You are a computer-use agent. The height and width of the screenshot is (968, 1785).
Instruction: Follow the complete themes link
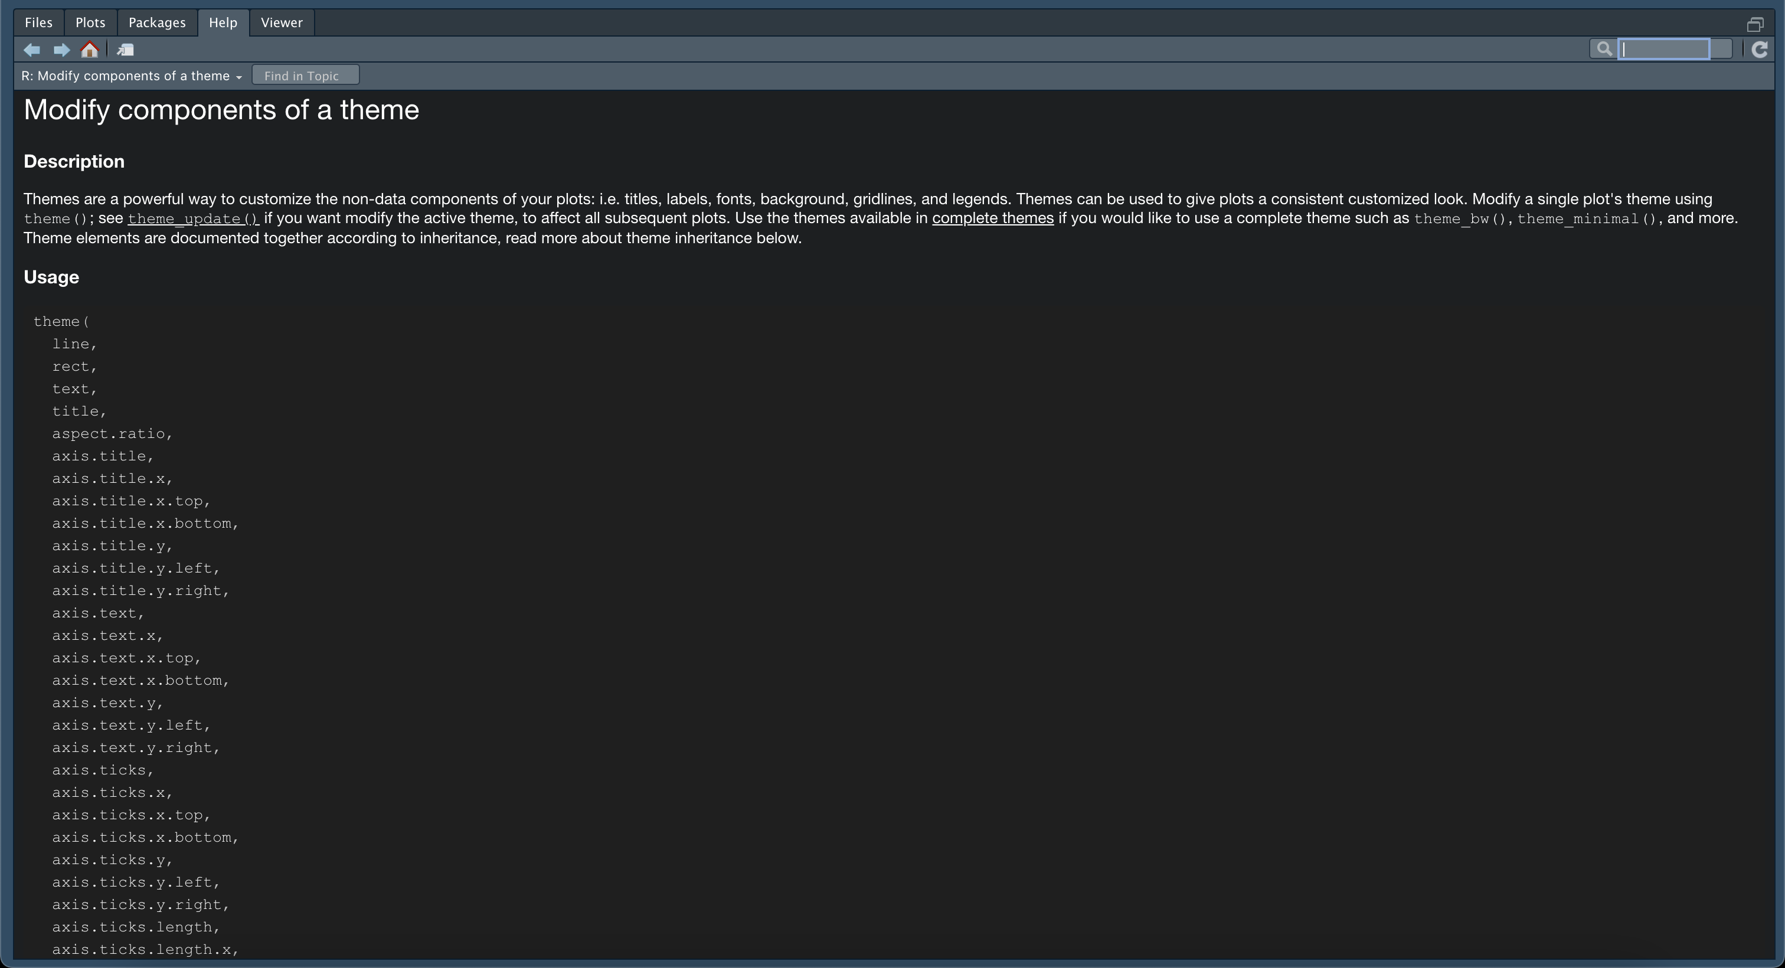click(992, 218)
